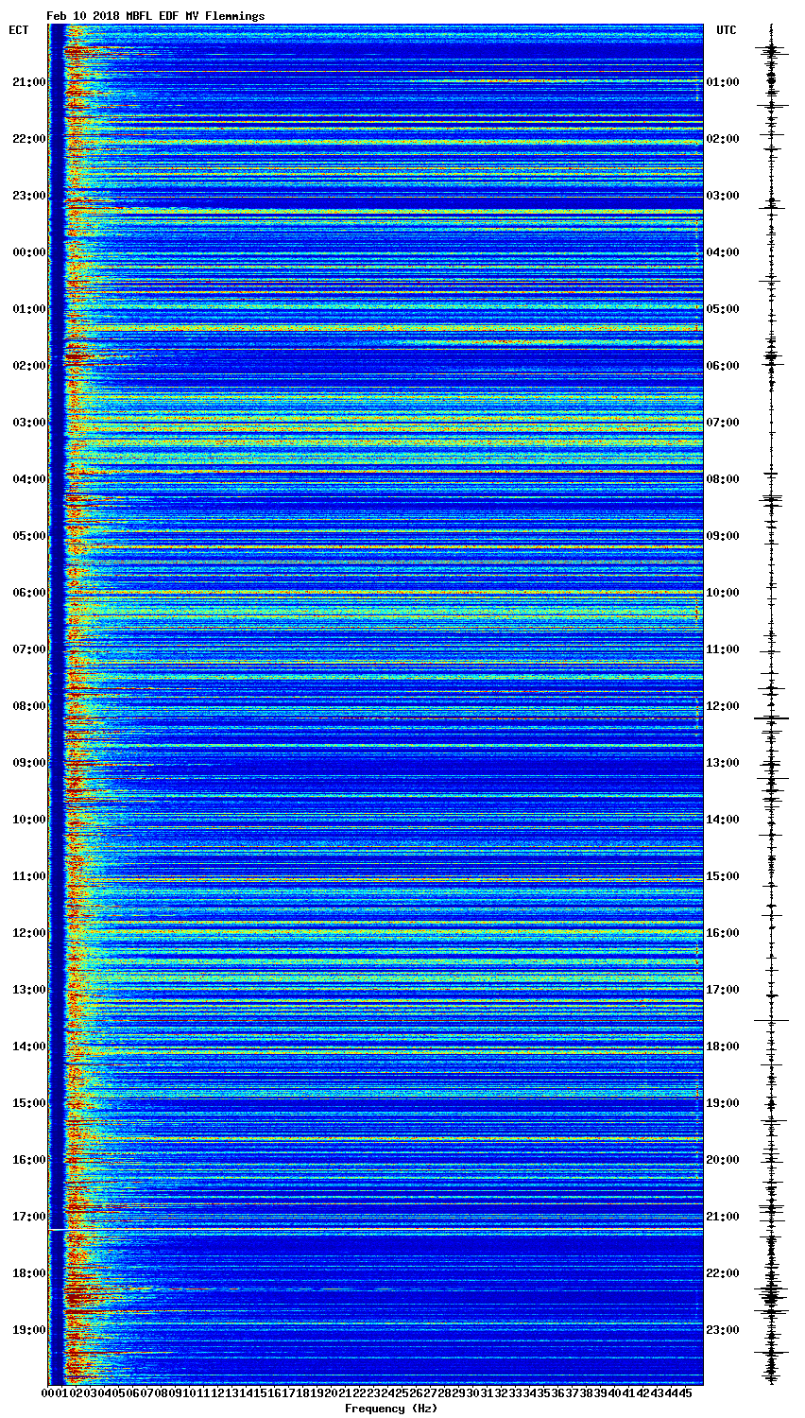This screenshot has width=805, height=1418.
Task: Pick the 14:00 label on the UTC axis
Action: (x=722, y=820)
